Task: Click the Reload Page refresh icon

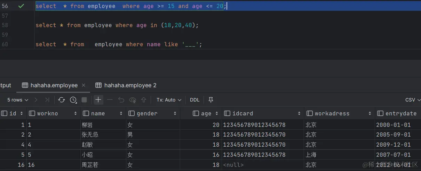Action: coord(62,100)
